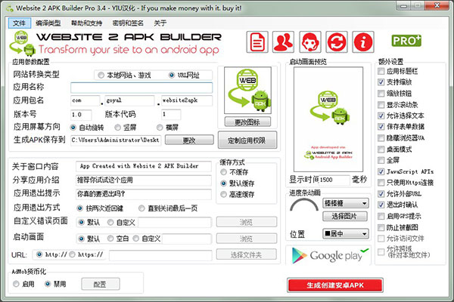Click the progress spinner animation preview

304,206
